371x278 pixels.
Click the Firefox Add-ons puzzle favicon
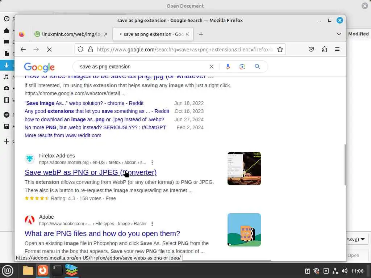pos(30,159)
